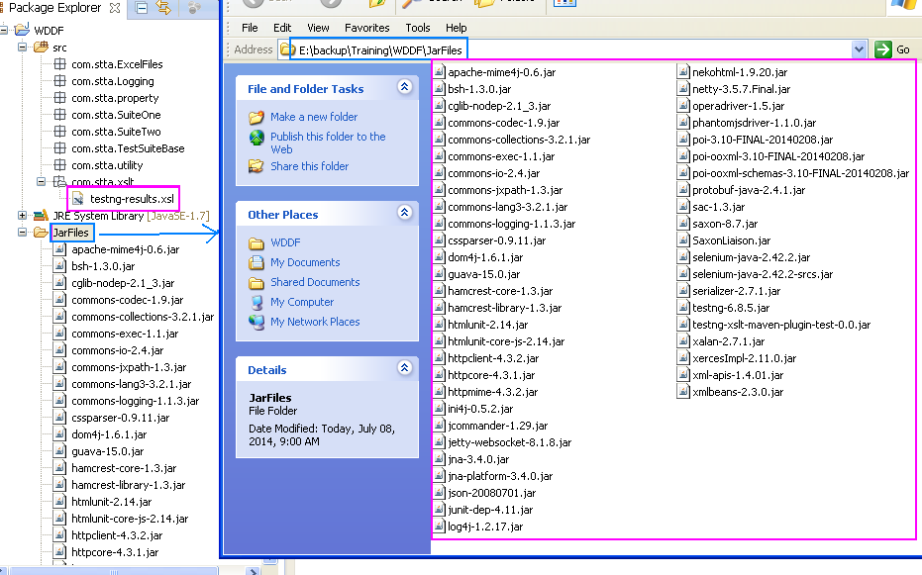Collapse the Details panel chevron
The height and width of the screenshot is (575, 922).
coord(404,368)
